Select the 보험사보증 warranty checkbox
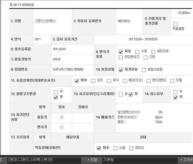The height and width of the screenshot is (164, 193). [x=143, y=70]
